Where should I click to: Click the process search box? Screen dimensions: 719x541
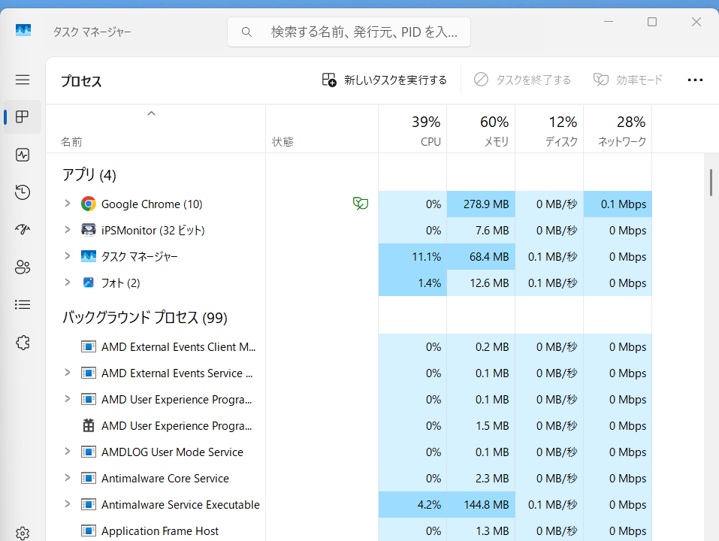pyautogui.click(x=349, y=32)
